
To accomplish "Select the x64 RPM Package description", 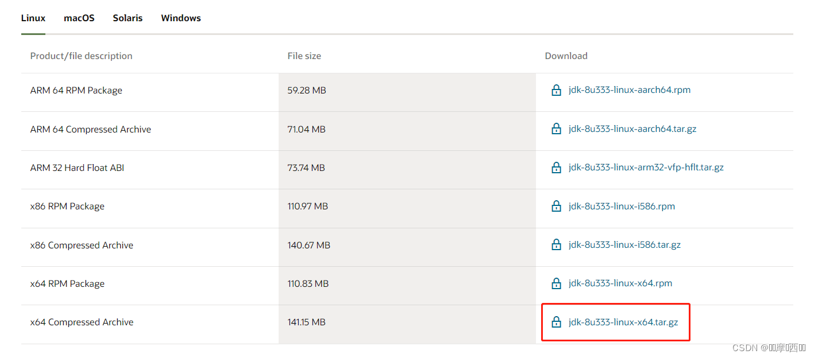I will click(67, 284).
